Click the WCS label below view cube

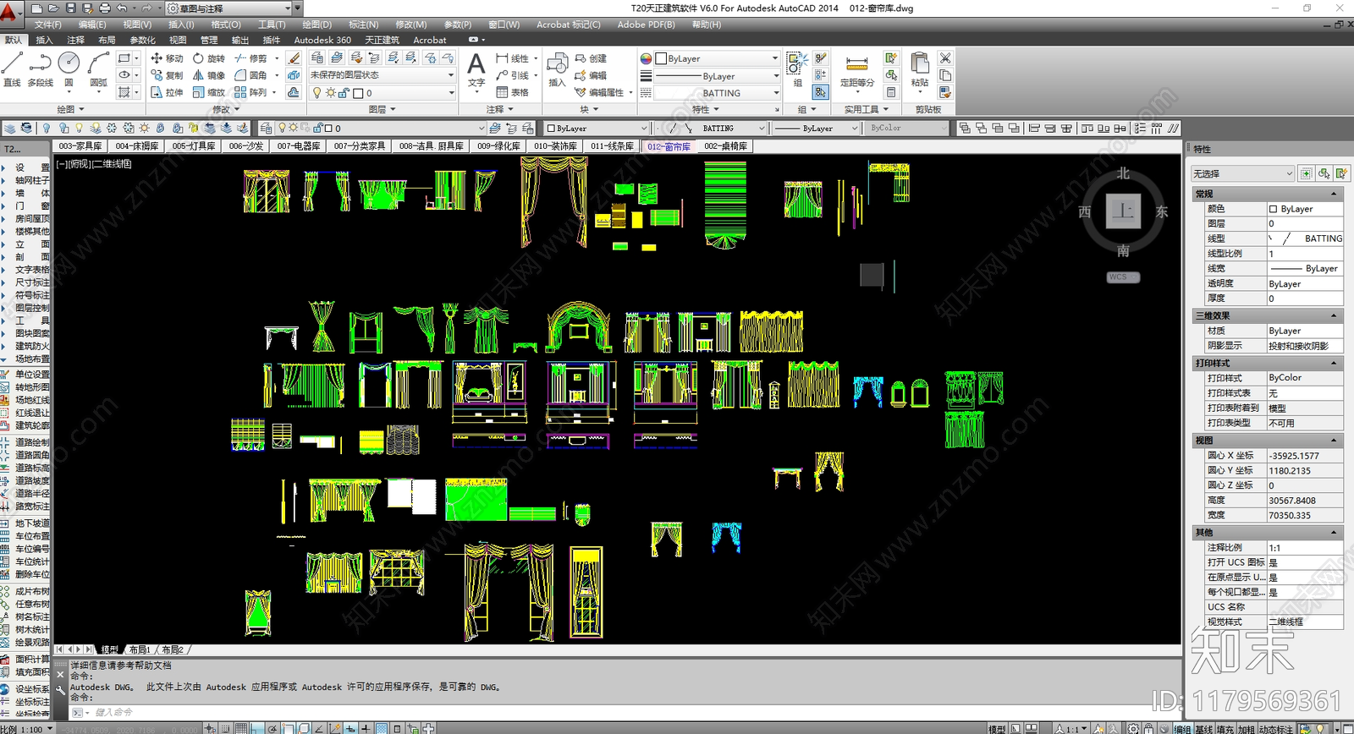tap(1123, 277)
